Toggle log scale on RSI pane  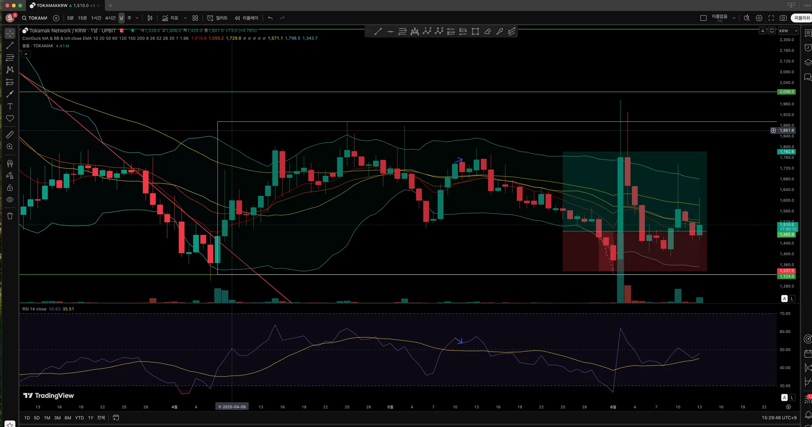point(792,397)
